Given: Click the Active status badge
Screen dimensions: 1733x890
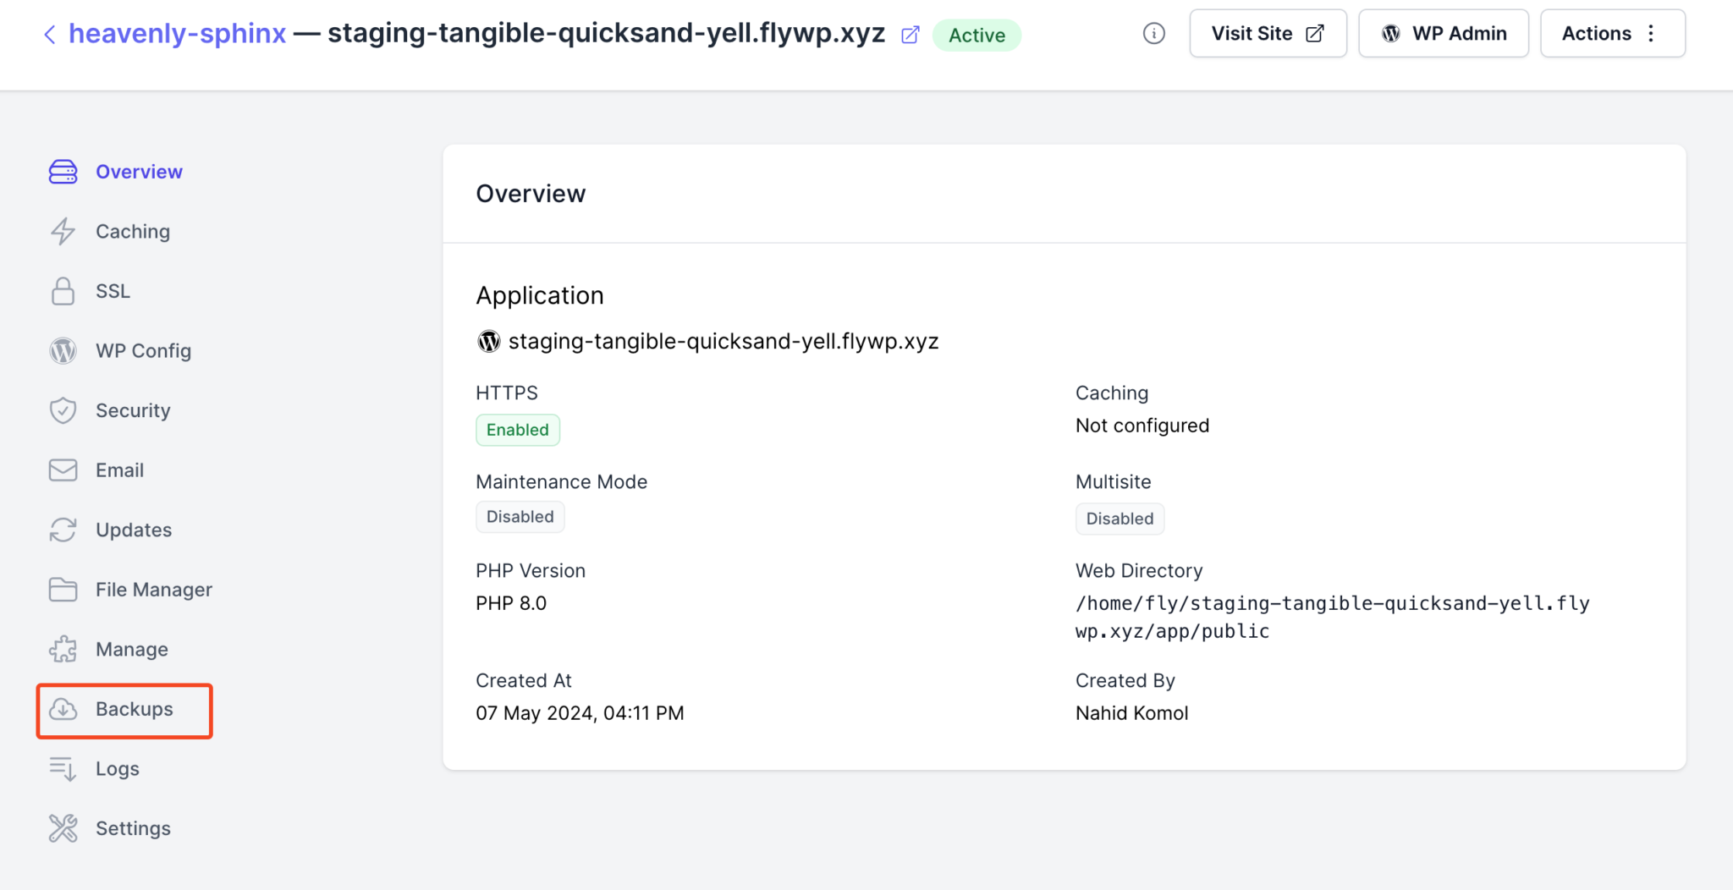Looking at the screenshot, I should pos(977,36).
